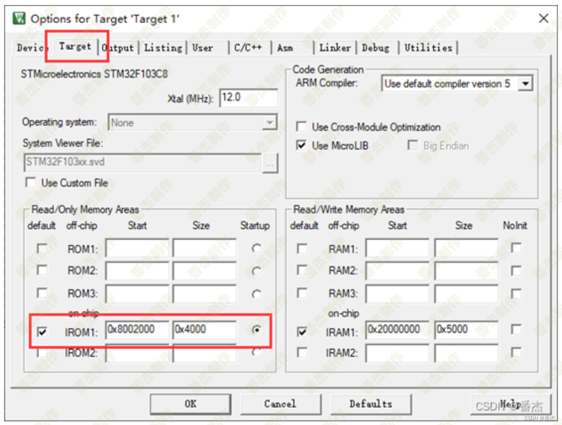
Task: Enable NoInit for RAM2
Action: tap(516, 270)
